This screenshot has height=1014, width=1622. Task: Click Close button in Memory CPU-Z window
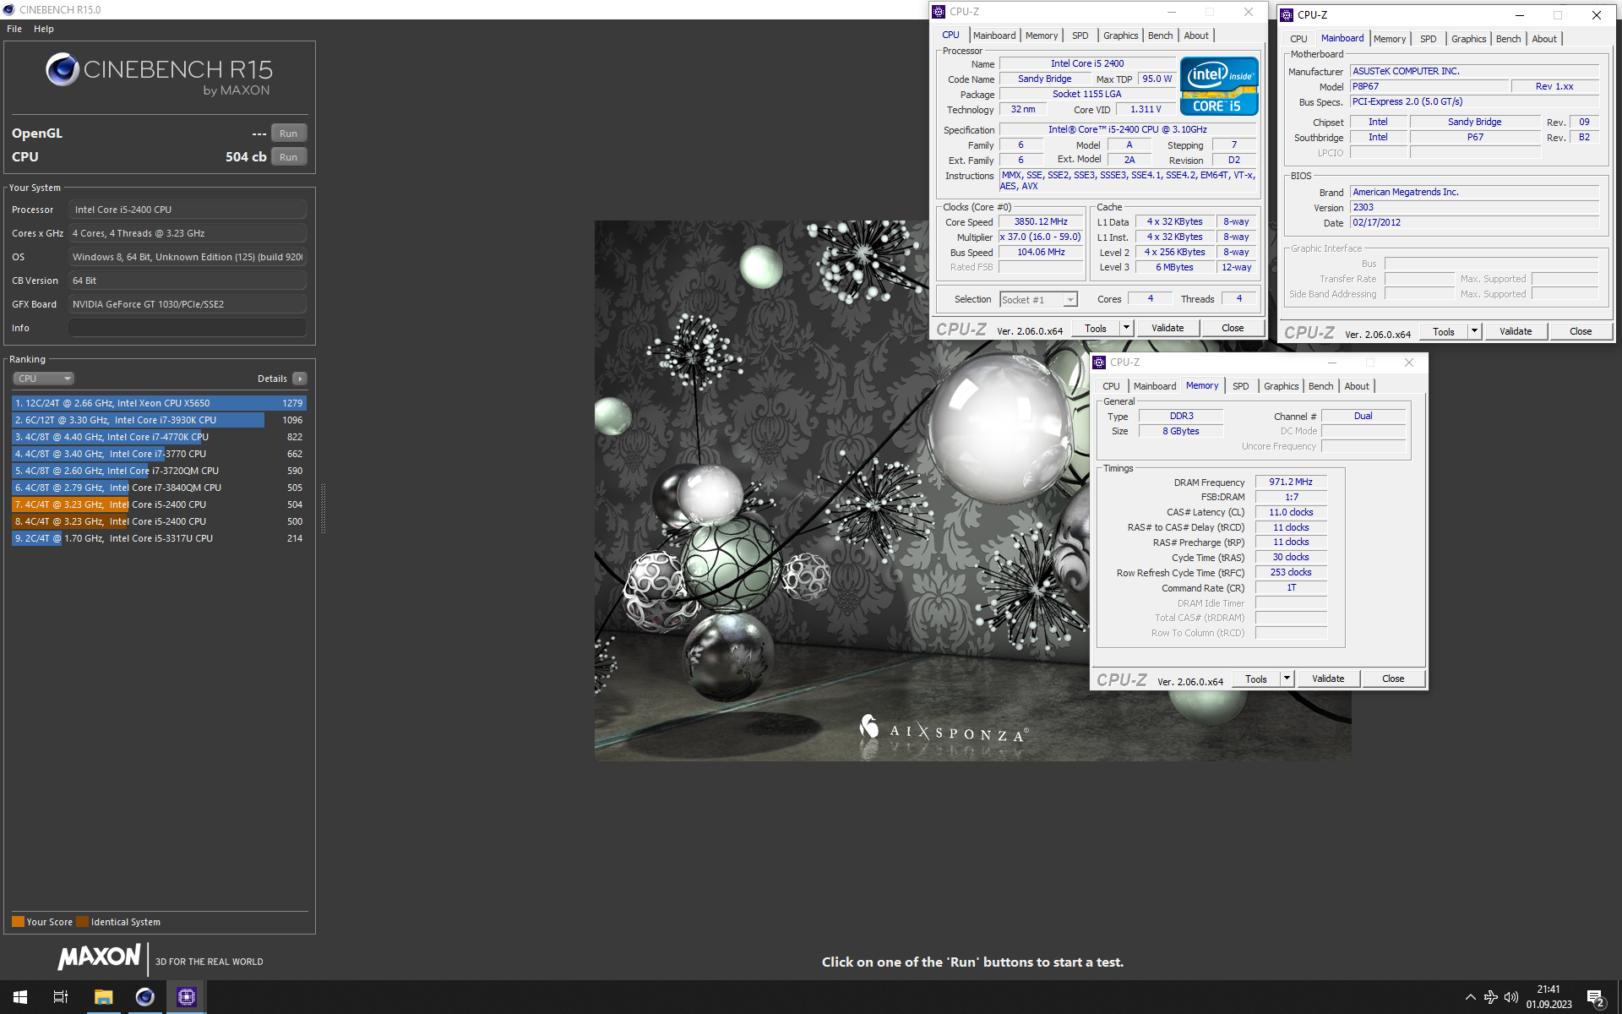point(1393,679)
